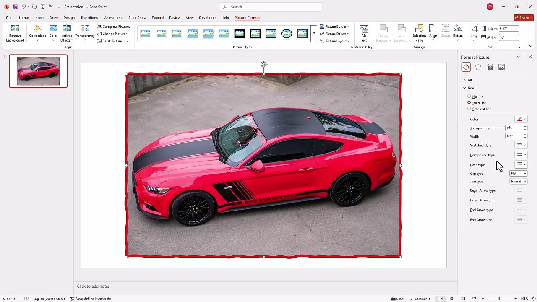Close the Format Picture pane
Screen dimensions: 537x302
(x=530, y=57)
